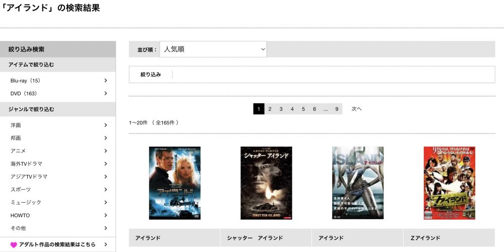The width and height of the screenshot is (504, 252).
Task: Expand the DVD (163) filter chevron
Action: click(106, 93)
